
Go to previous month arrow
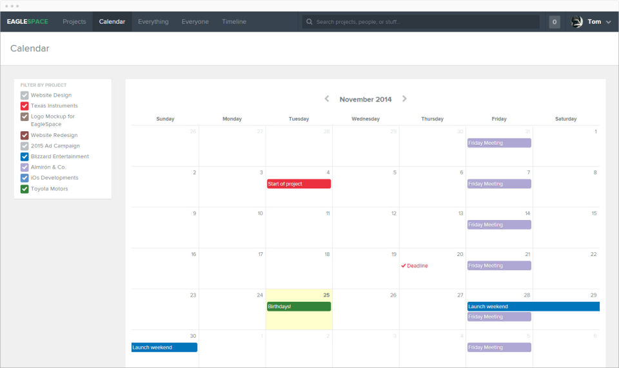(x=327, y=99)
